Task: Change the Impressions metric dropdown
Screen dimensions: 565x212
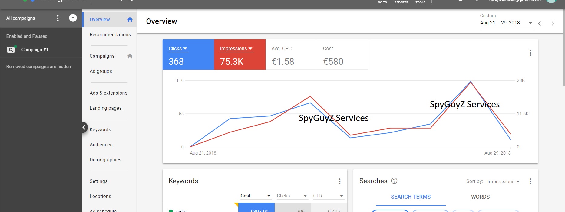Action: [x=236, y=48]
